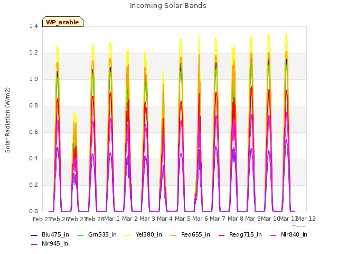The image size is (338, 254).
Task: Toggle the Red655_in legend entry
Action: pyautogui.click(x=190, y=235)
